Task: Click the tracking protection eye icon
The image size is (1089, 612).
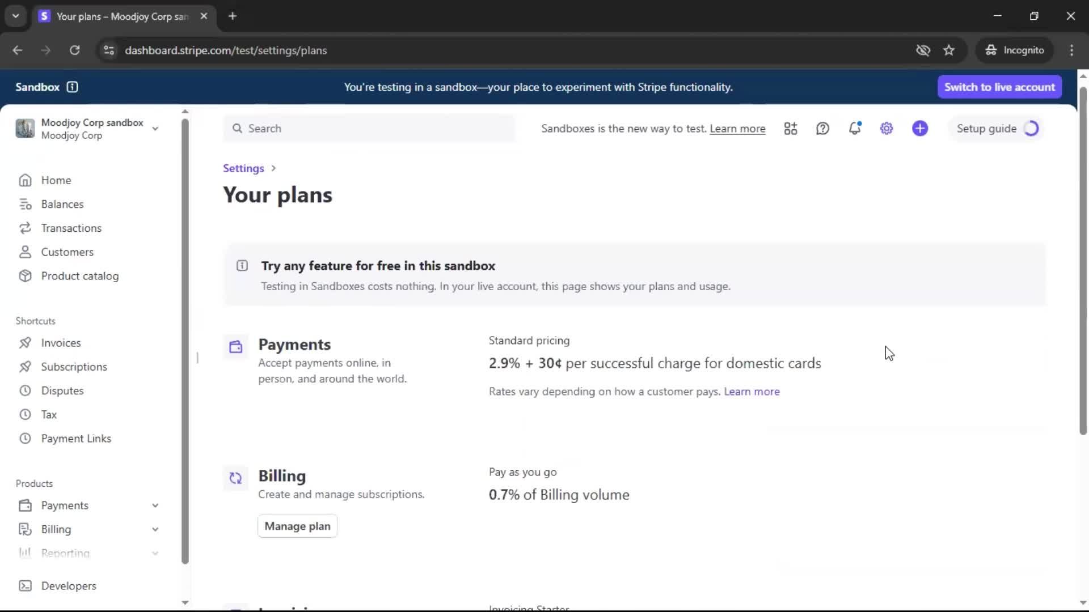Action: (923, 50)
